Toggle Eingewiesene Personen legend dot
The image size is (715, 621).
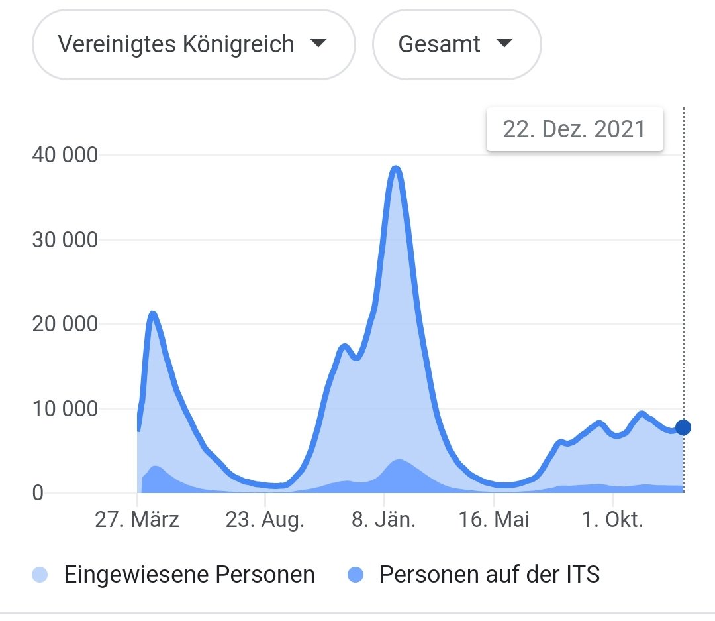pyautogui.click(x=40, y=575)
